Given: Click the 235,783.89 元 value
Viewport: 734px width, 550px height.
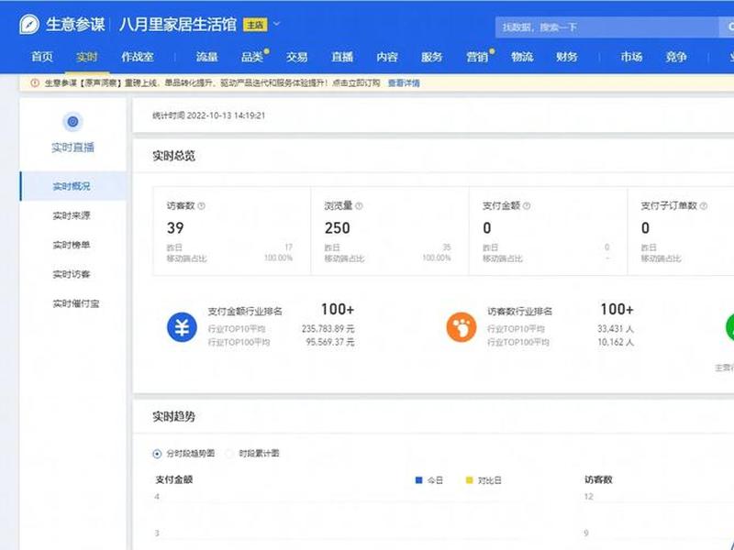Looking at the screenshot, I should click(328, 329).
